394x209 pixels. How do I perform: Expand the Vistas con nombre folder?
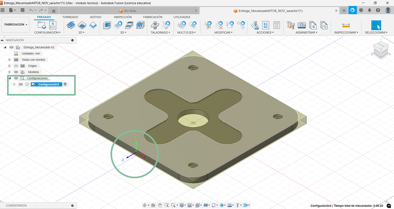pos(10,60)
